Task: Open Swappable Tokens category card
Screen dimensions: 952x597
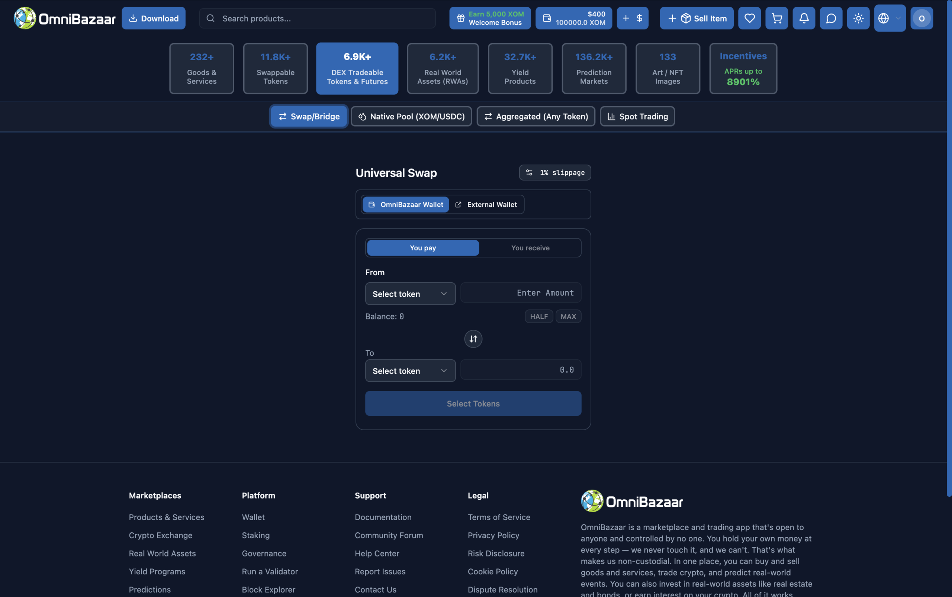Action: click(x=276, y=68)
